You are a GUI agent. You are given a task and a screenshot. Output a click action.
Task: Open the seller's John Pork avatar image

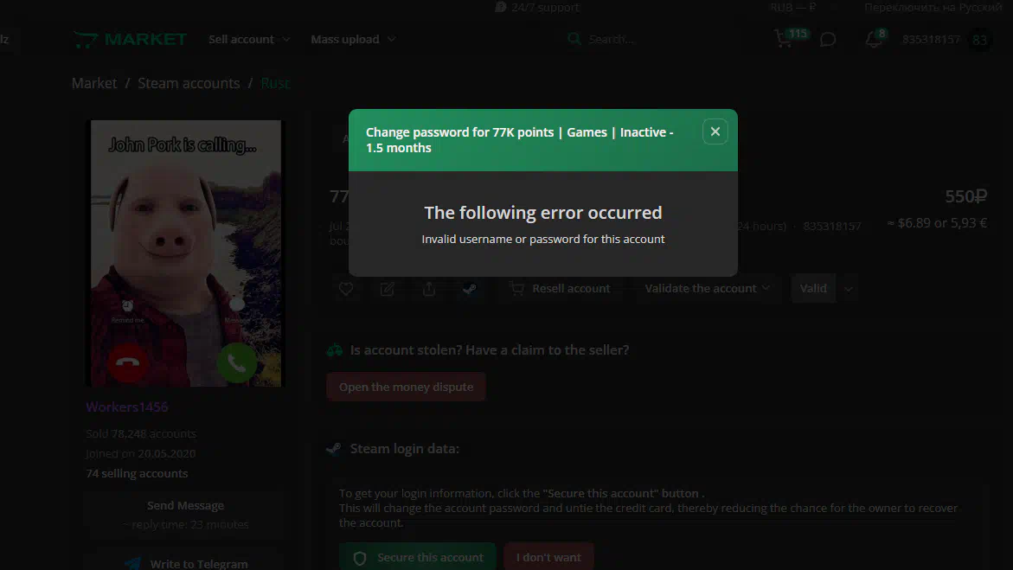coord(185,253)
